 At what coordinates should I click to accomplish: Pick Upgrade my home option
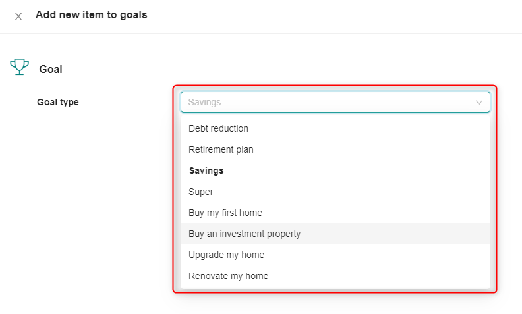pyautogui.click(x=335, y=255)
